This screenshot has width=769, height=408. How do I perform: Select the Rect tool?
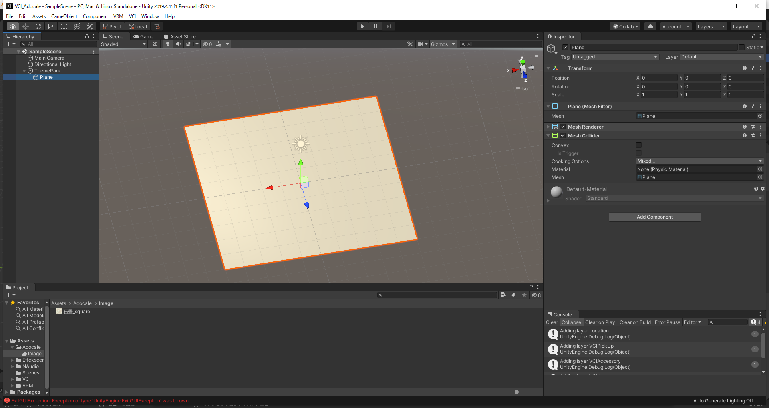[x=64, y=26]
